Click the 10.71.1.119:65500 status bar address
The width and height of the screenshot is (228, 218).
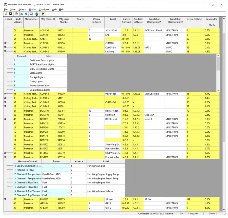coord(189,213)
